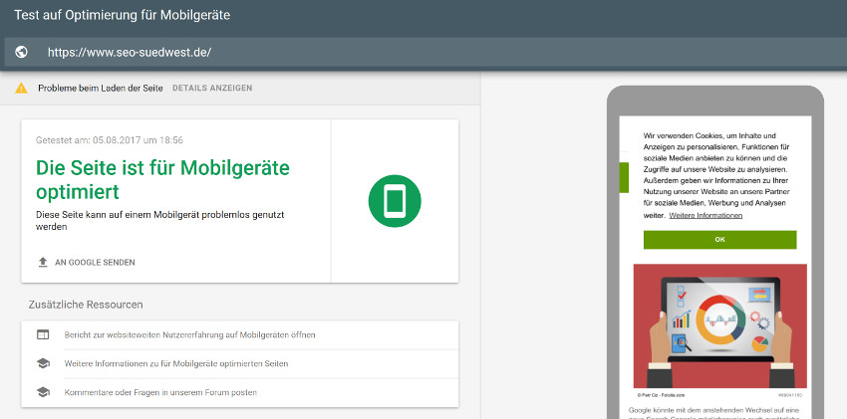Click the Getestet am 05.08.2017 timestamp
Screen dimensions: 847x419
tap(110, 140)
